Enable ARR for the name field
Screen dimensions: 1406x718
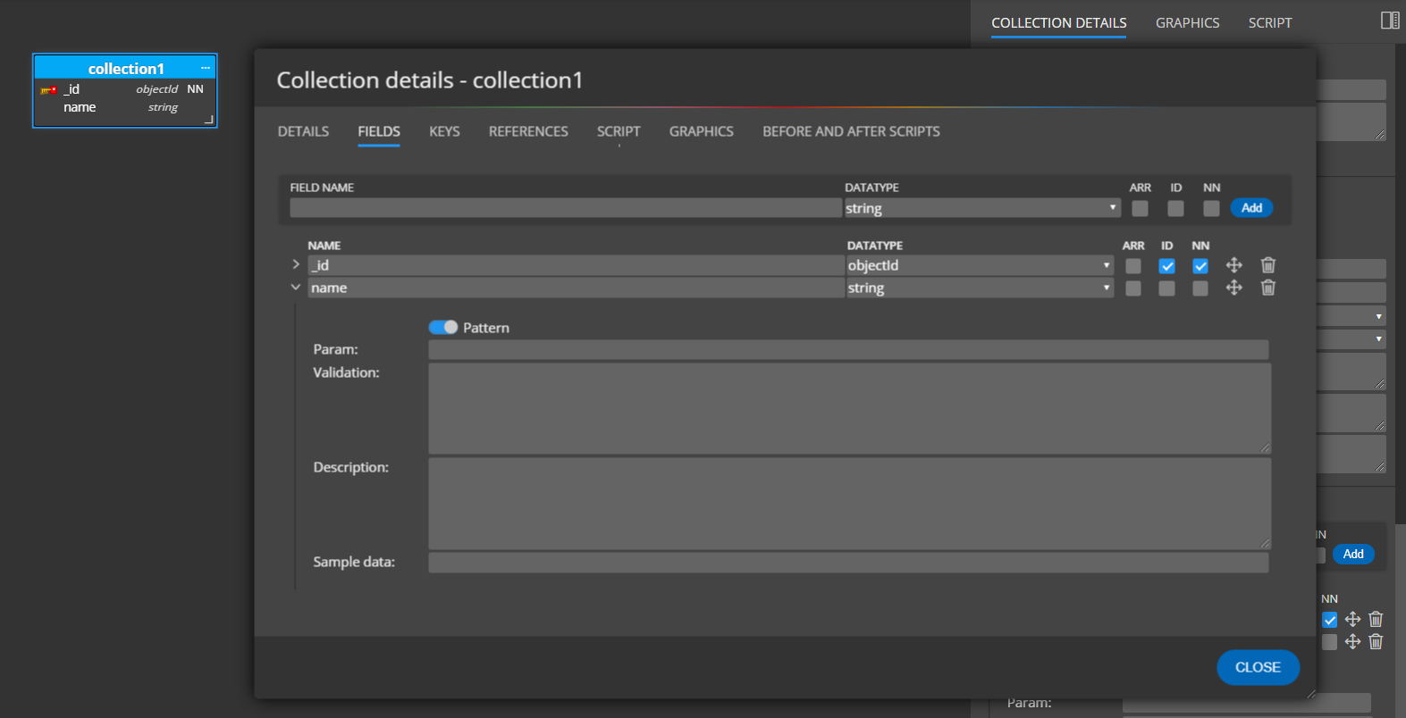pyautogui.click(x=1133, y=288)
